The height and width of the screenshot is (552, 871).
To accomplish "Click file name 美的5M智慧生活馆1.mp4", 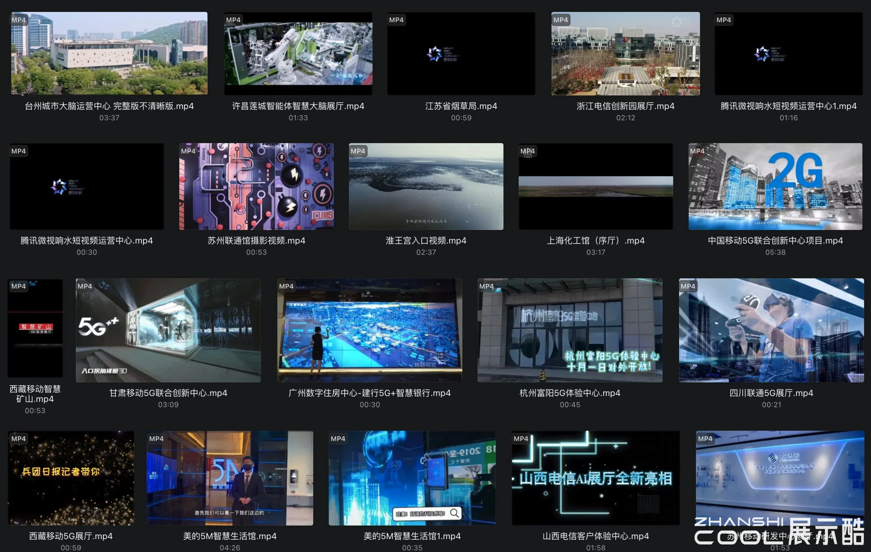I will [x=412, y=536].
